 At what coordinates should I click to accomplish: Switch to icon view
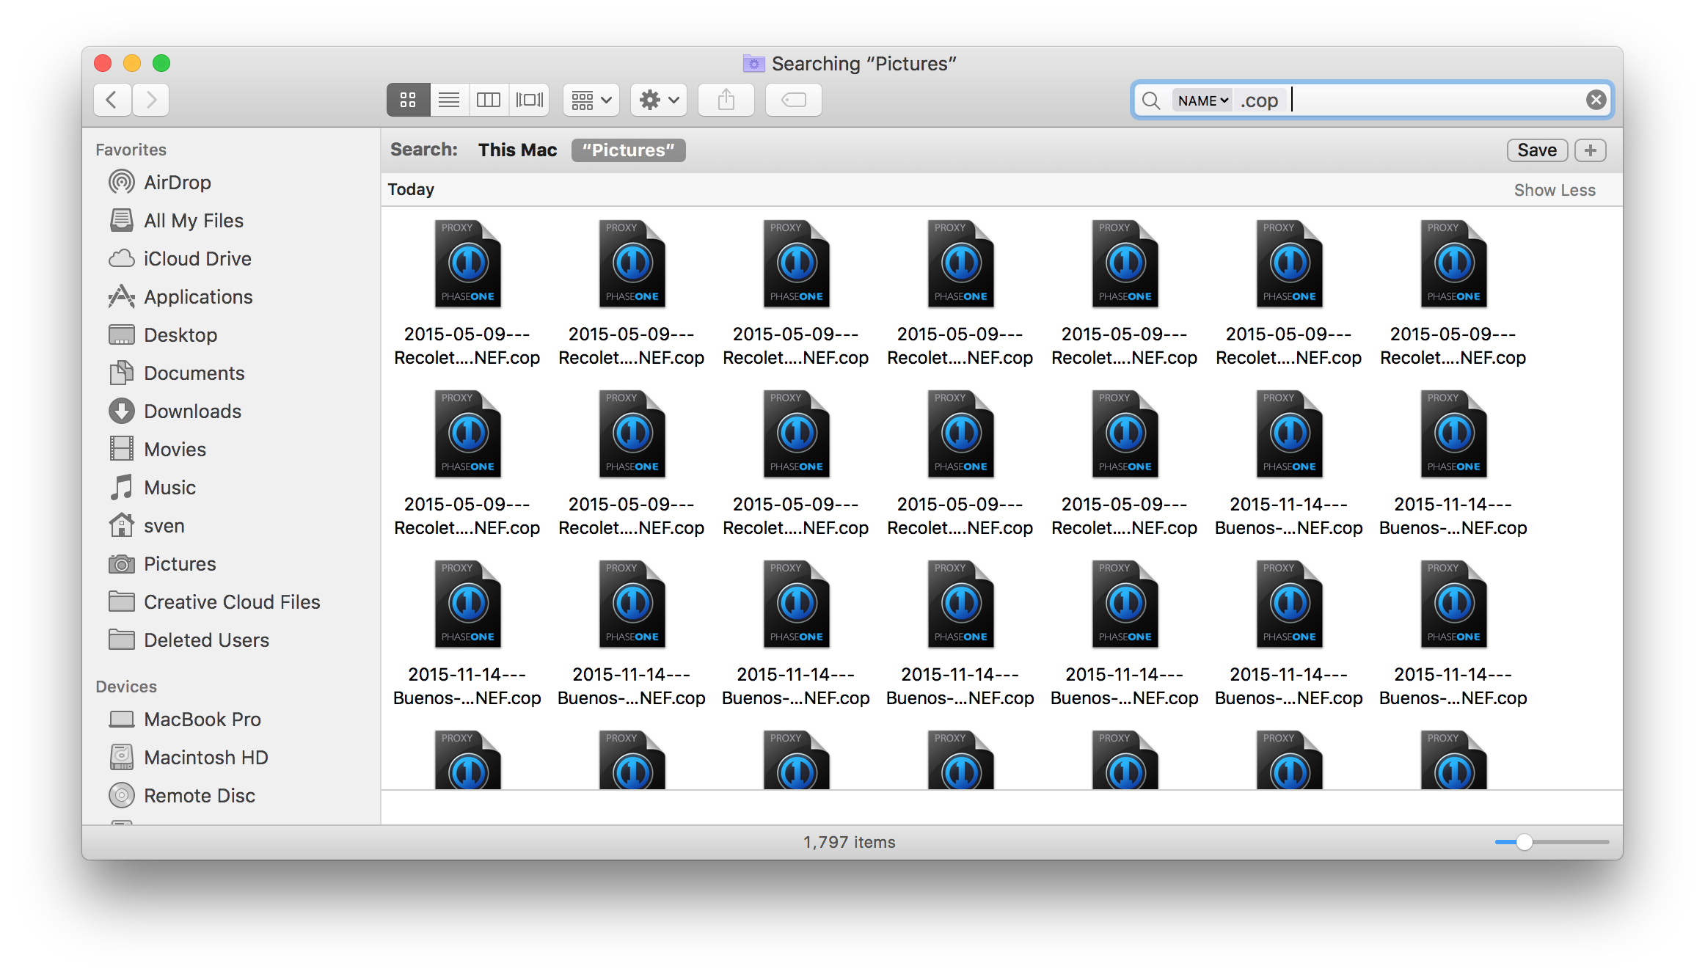coord(408,100)
